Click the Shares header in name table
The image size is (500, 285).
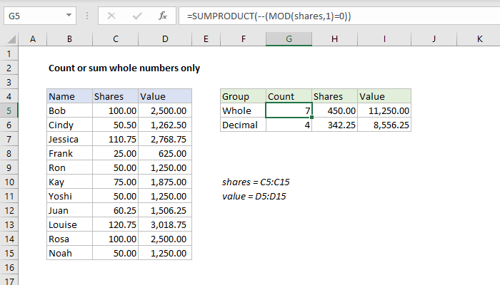(114, 96)
